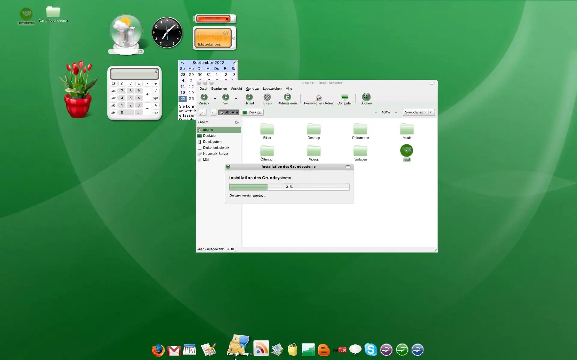This screenshot has width=577, height=360.
Task: Click the Google Maps dock icon
Action: 239,345
